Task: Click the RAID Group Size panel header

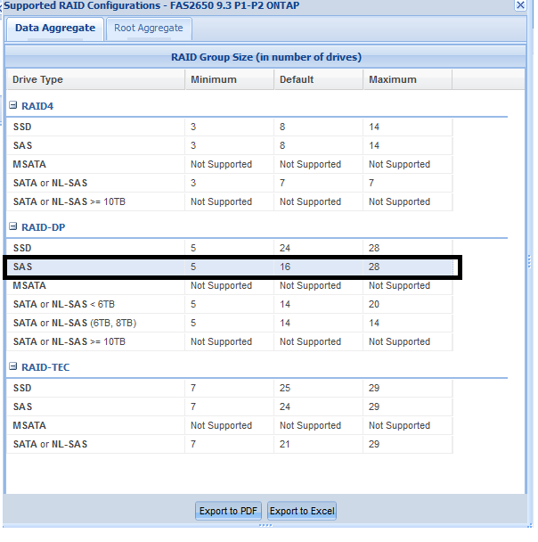Action: pyautogui.click(x=266, y=57)
